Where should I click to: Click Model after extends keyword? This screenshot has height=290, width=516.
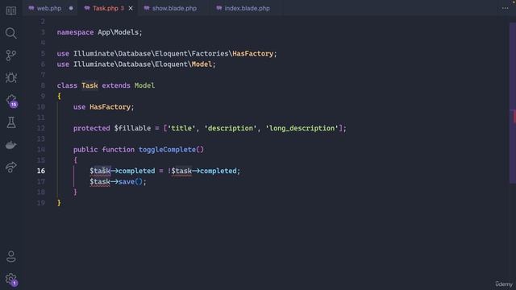pyautogui.click(x=144, y=85)
